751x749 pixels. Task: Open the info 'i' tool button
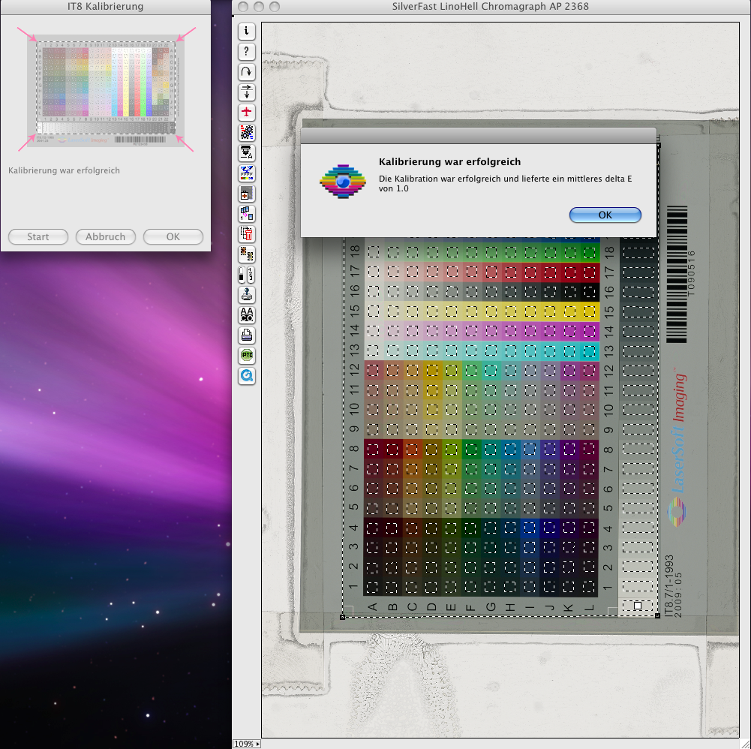[246, 32]
